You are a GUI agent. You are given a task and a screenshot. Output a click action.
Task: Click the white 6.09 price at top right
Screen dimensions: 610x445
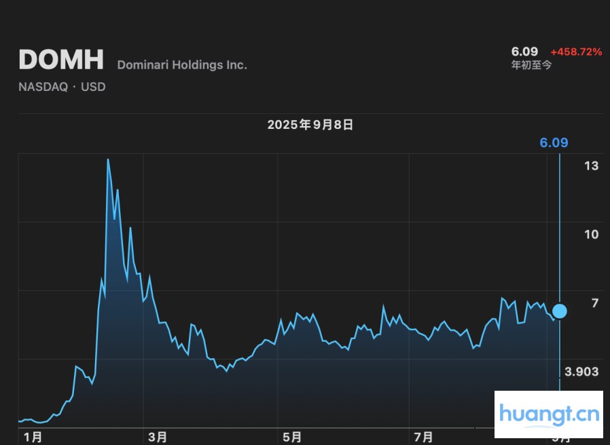click(x=524, y=52)
